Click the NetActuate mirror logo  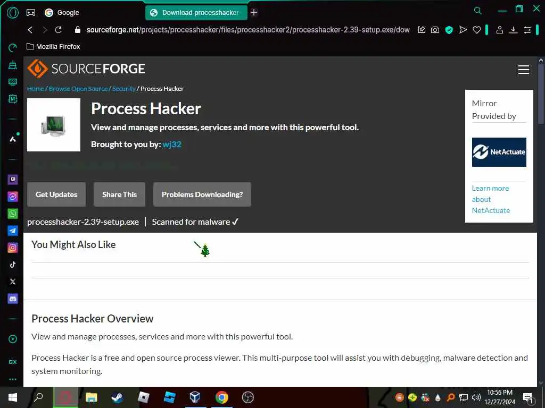pos(499,152)
